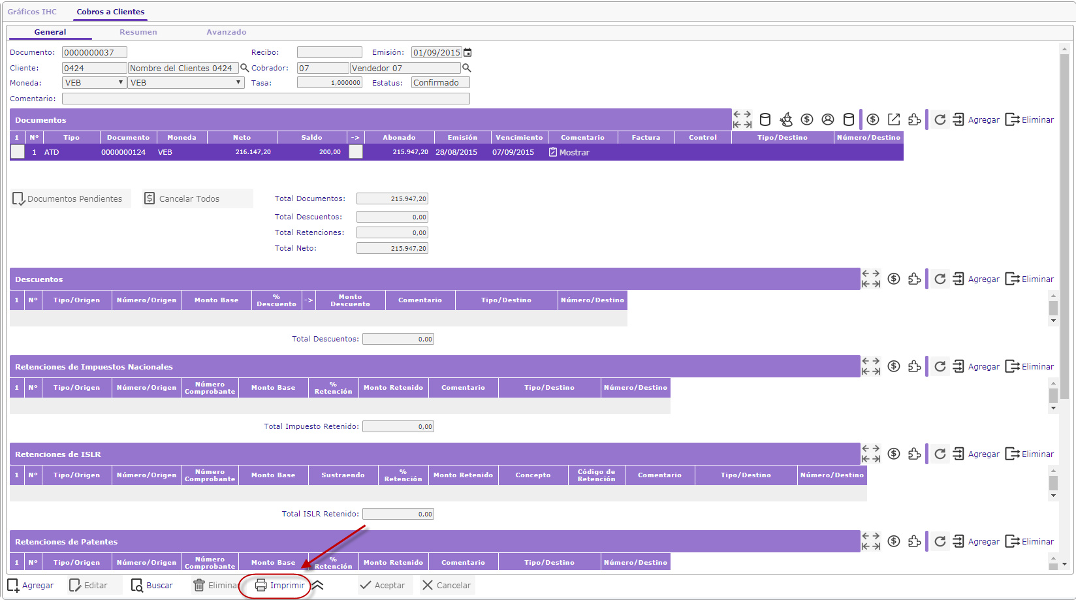Click the wizard icon in Documentos toolbar
Image resolution: width=1076 pixels, height=600 pixels.
(786, 119)
